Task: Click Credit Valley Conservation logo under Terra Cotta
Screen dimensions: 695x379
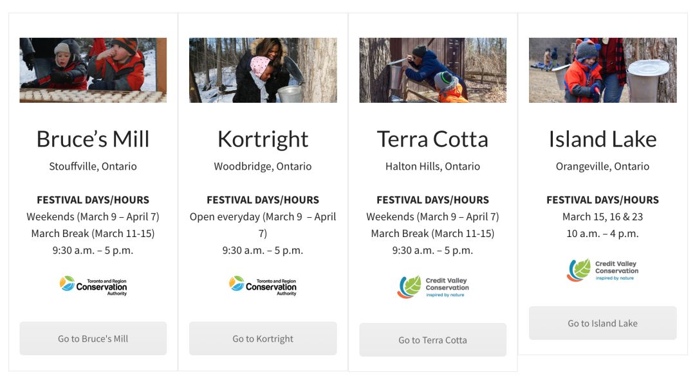Action: tap(432, 287)
